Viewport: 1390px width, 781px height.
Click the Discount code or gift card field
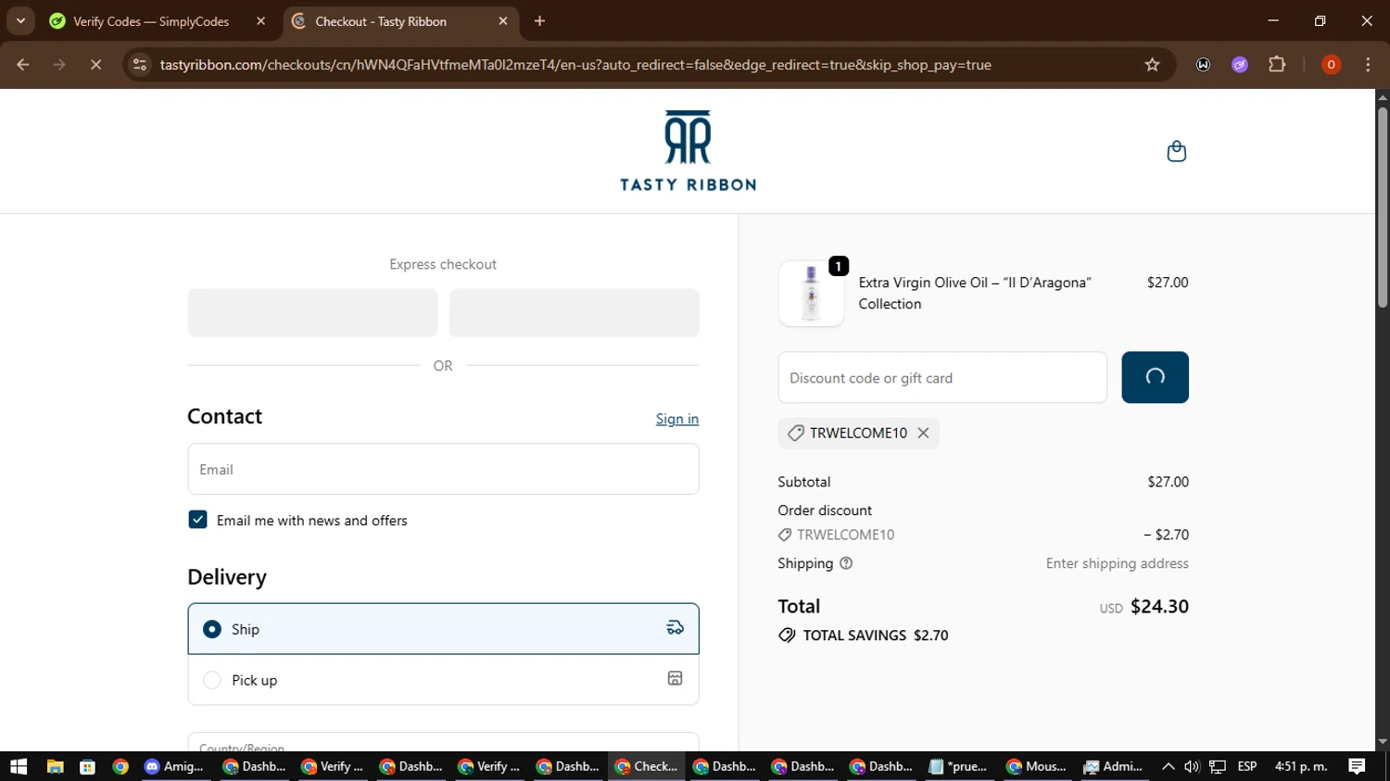[942, 377]
